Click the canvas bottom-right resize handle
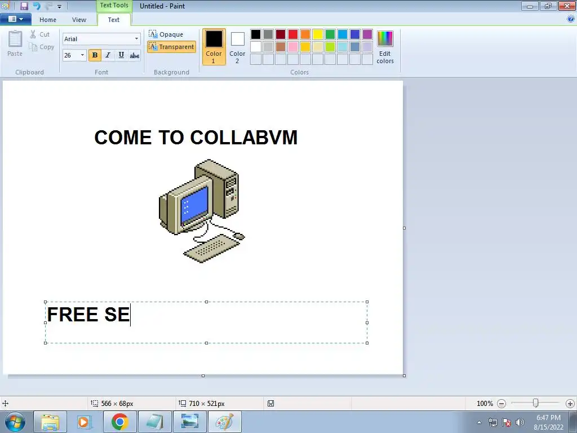 [x=404, y=375]
